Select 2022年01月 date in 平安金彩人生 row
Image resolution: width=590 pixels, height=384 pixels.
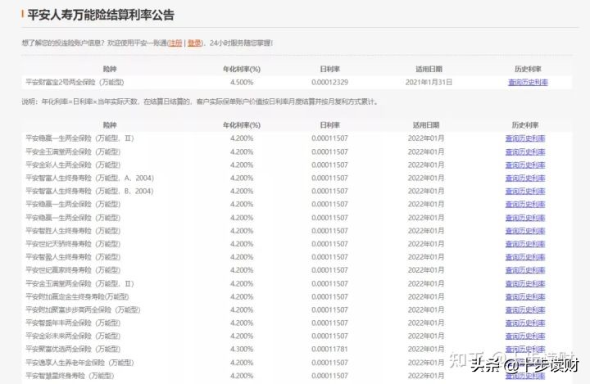click(426, 165)
